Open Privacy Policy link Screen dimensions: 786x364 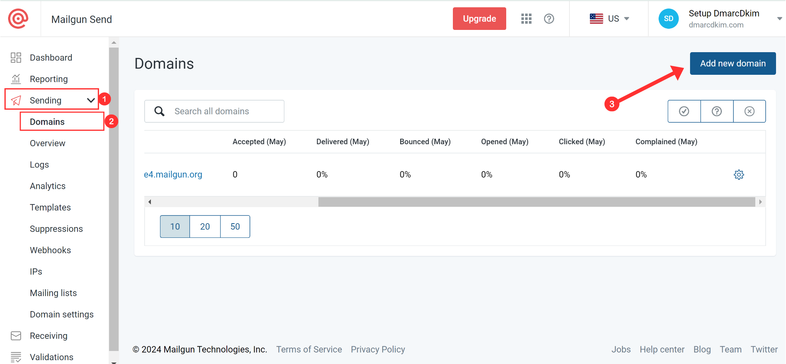tap(378, 349)
